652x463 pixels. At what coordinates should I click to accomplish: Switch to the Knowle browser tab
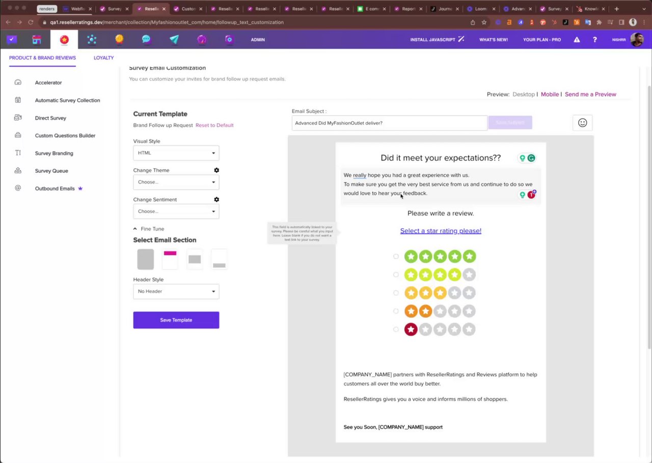(590, 9)
